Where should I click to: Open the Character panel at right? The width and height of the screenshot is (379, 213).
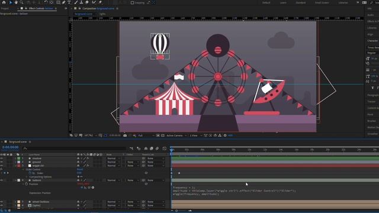(372, 41)
